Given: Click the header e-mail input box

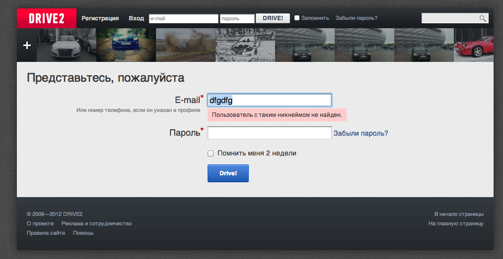Looking at the screenshot, I should tap(183, 18).
